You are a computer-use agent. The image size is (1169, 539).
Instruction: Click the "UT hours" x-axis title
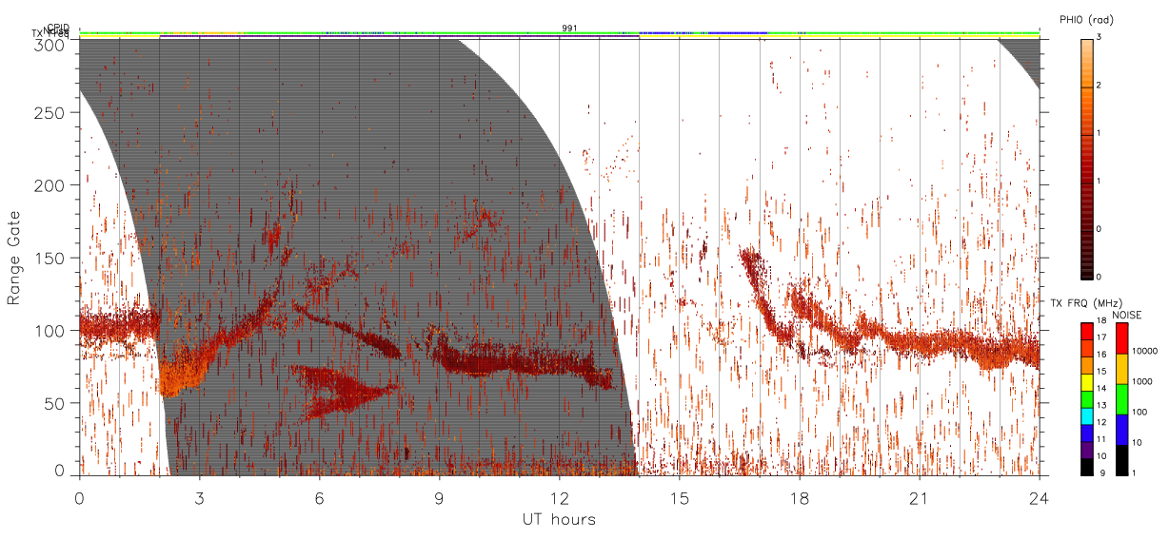pyautogui.click(x=558, y=519)
